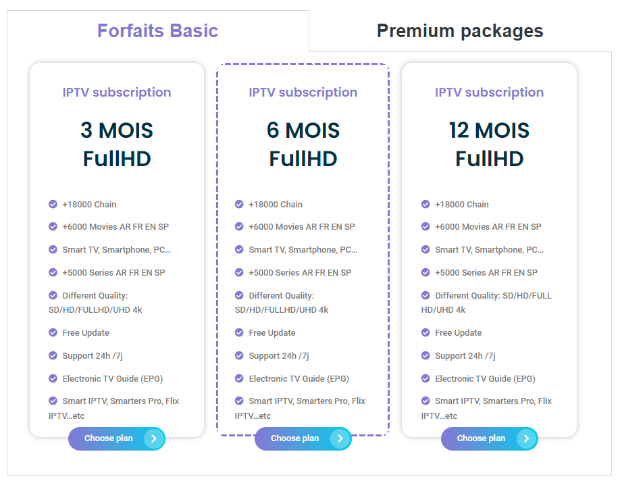The width and height of the screenshot is (620, 481).
Task: Click +5000 Series checkmark in 12 MOIS card
Action: (x=425, y=272)
